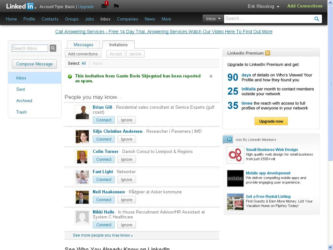Screen dimensions: 333x250
Task: Ignore Colin Turner's suggestion
Action: (127, 160)
